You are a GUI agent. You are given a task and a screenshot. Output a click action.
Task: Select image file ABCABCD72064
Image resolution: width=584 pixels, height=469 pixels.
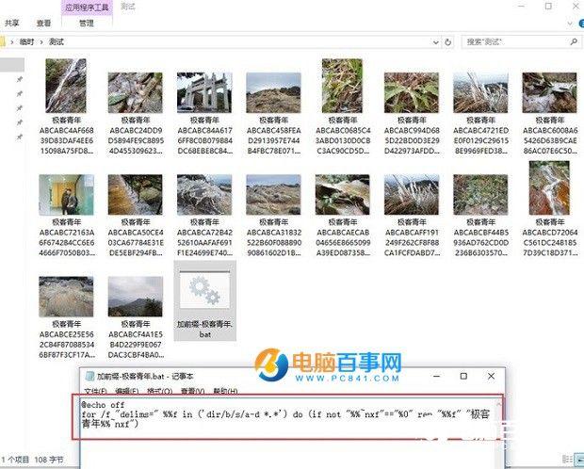(x=550, y=187)
